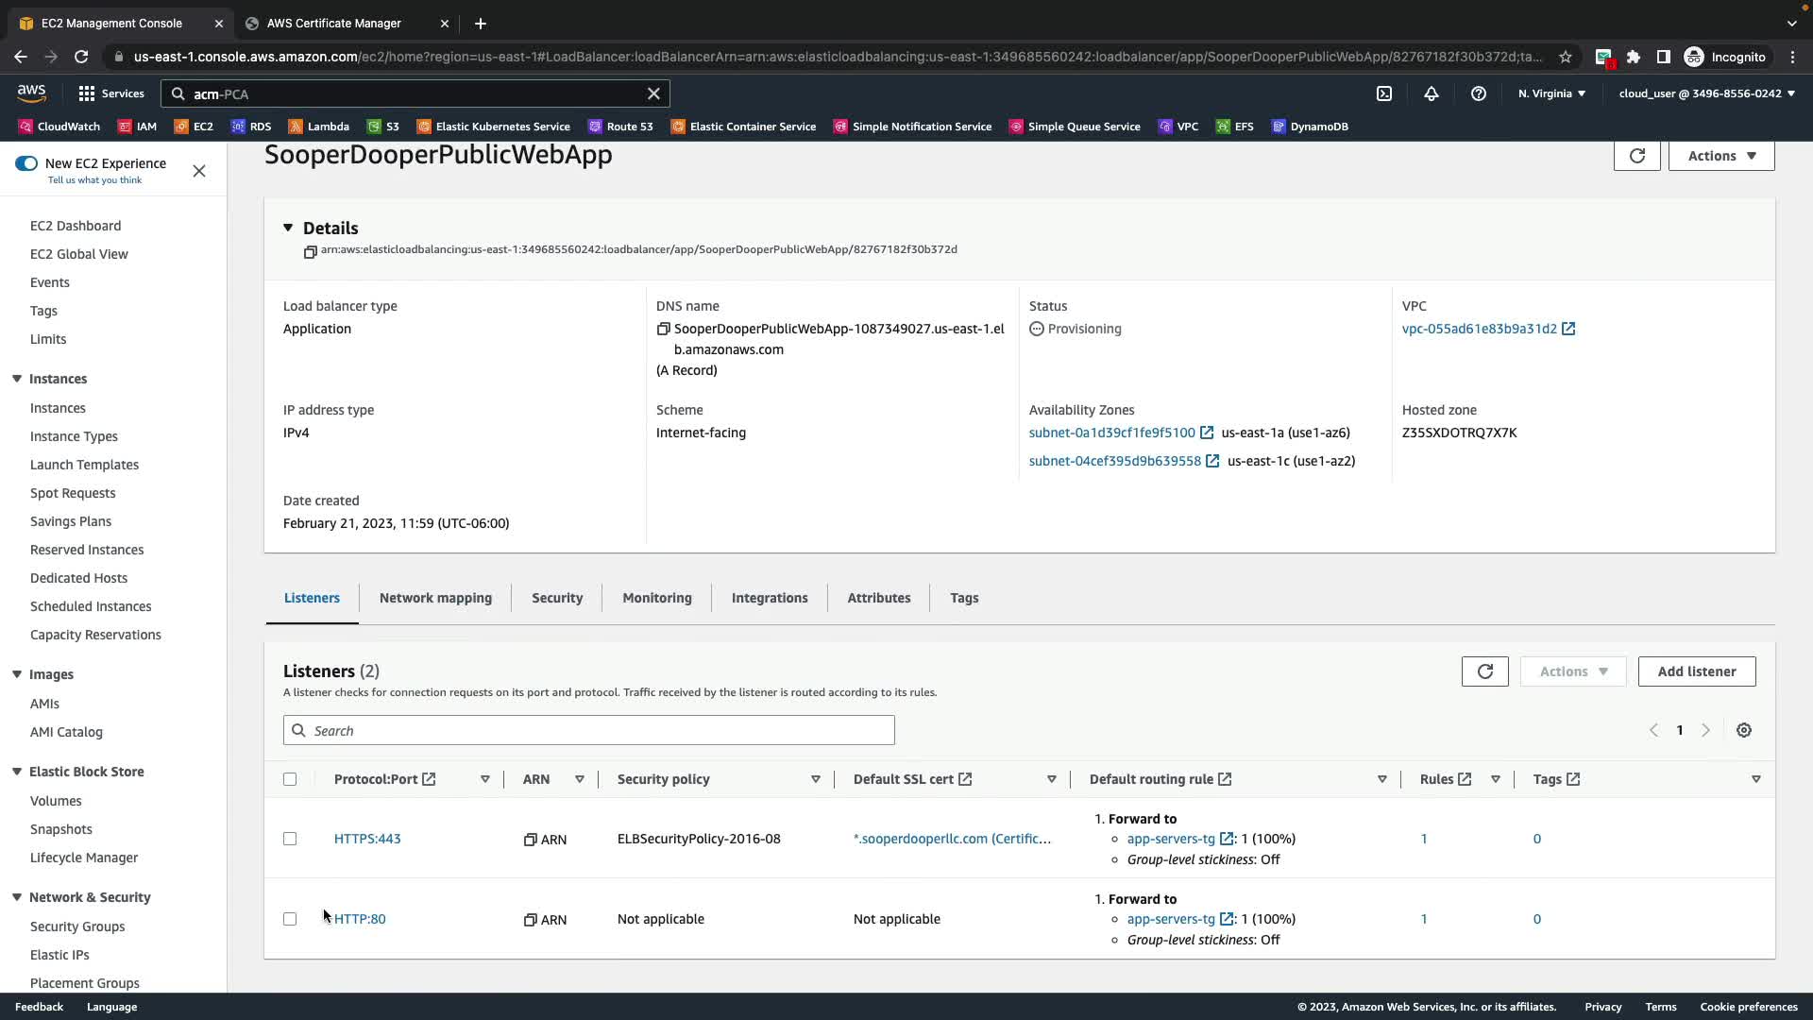Image resolution: width=1813 pixels, height=1020 pixels.
Task: Collapse the Details section
Action: [x=288, y=228]
